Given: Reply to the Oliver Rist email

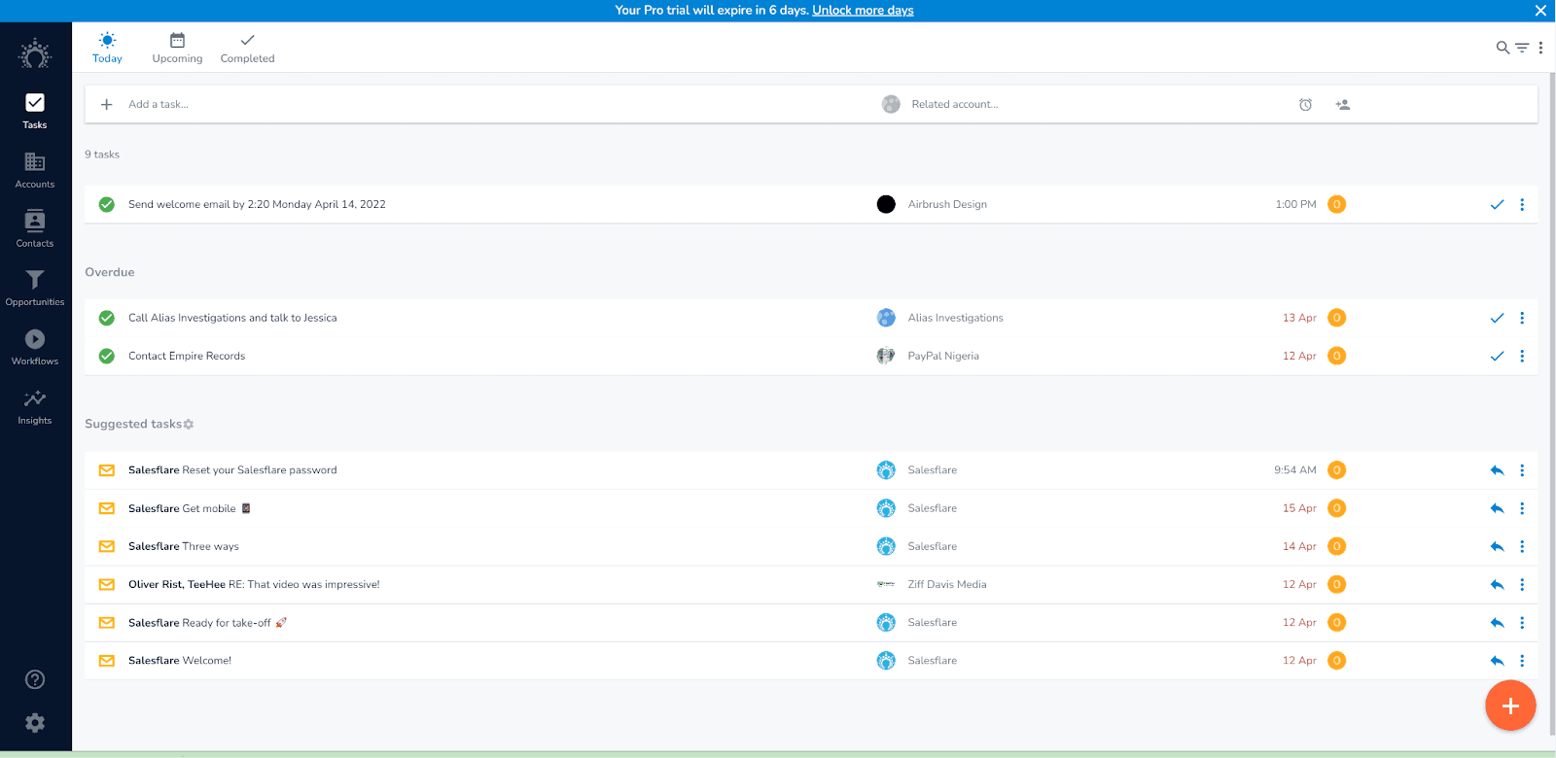Looking at the screenshot, I should point(1497,584).
